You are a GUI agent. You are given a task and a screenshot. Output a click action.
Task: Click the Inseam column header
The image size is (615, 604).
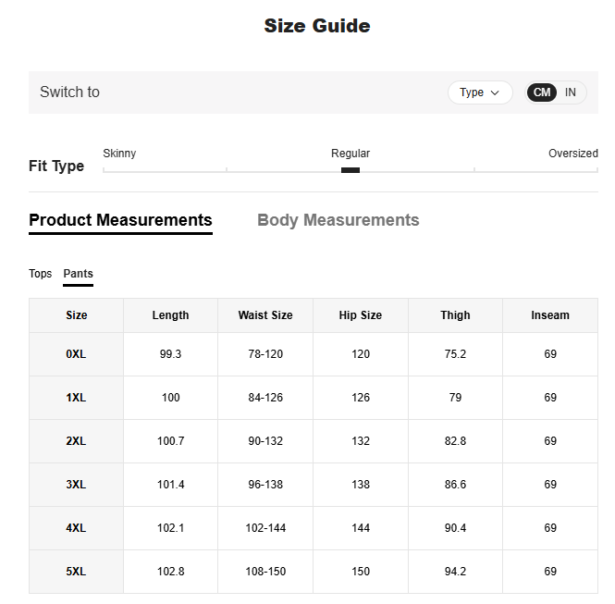click(x=550, y=315)
